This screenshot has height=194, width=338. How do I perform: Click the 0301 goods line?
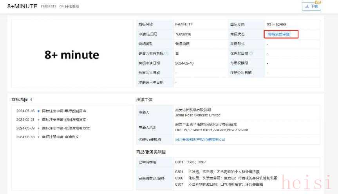[217, 172]
